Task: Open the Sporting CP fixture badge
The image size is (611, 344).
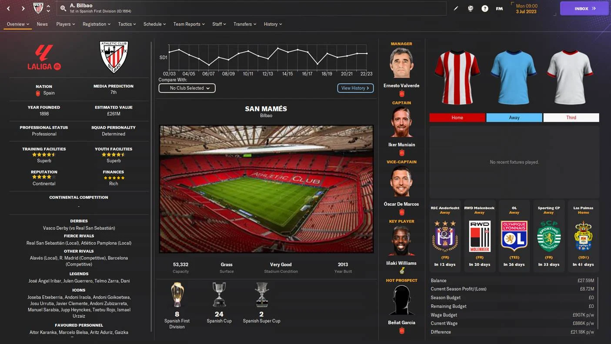Action: pyautogui.click(x=549, y=236)
